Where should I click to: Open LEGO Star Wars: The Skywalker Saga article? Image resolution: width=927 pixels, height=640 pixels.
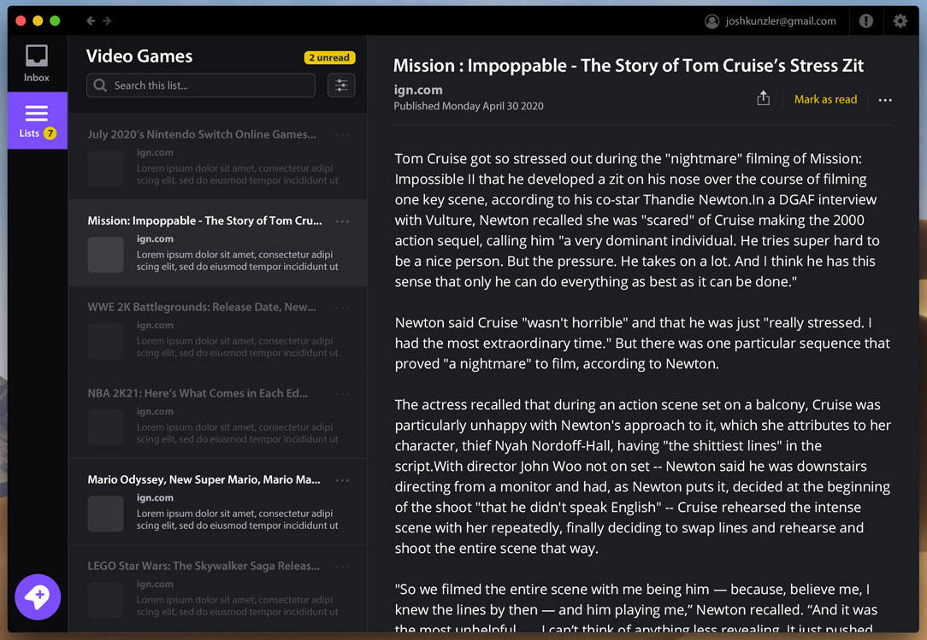point(204,566)
